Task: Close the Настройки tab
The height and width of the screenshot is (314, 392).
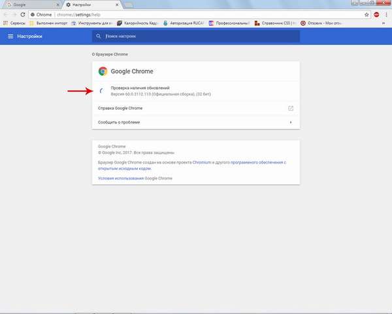Action: point(117,5)
